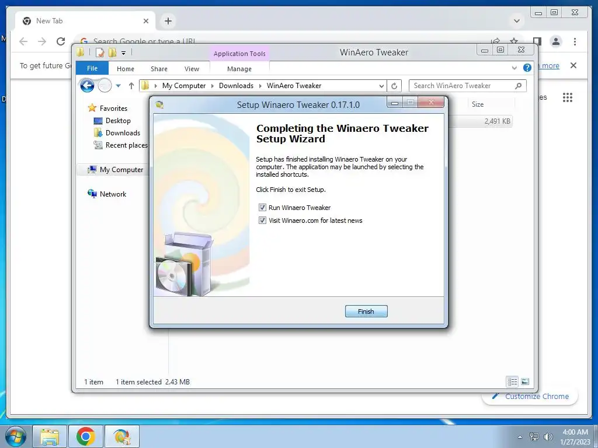The height and width of the screenshot is (448, 598).
Task: Open the File tab in Explorer ribbon
Action: (x=92, y=68)
